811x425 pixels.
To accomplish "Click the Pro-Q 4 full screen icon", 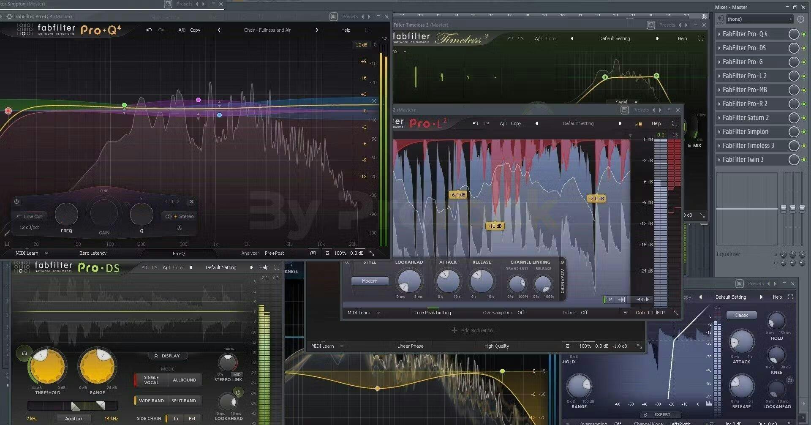I will click(367, 30).
